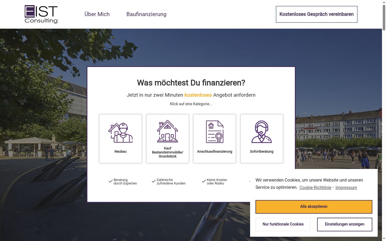Click the EIST Consulting logo

click(x=41, y=14)
